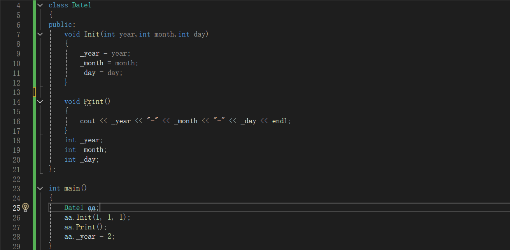Collapse the Print function fold arrow
This screenshot has width=510, height=250.
[40, 101]
